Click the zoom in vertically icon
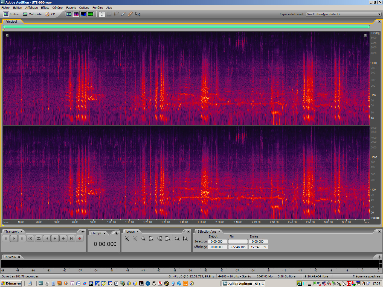Screen dimensions: 383x287 [x=177, y=239]
